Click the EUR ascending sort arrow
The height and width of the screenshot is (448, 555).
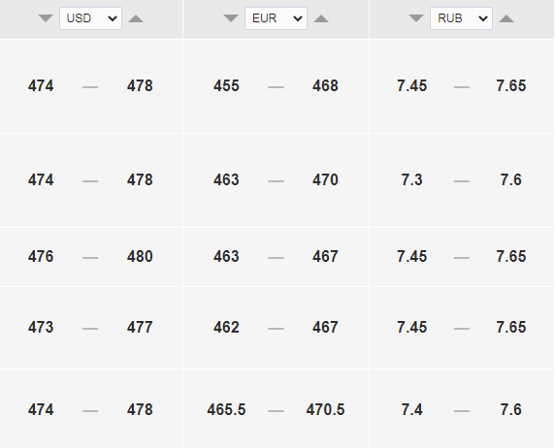click(321, 18)
